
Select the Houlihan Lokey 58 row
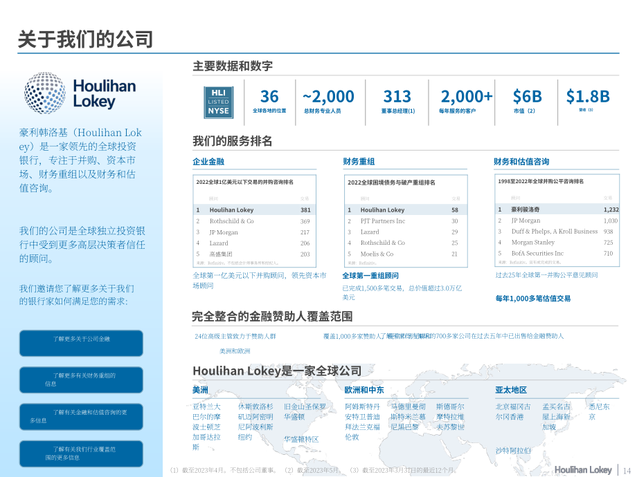(406, 209)
